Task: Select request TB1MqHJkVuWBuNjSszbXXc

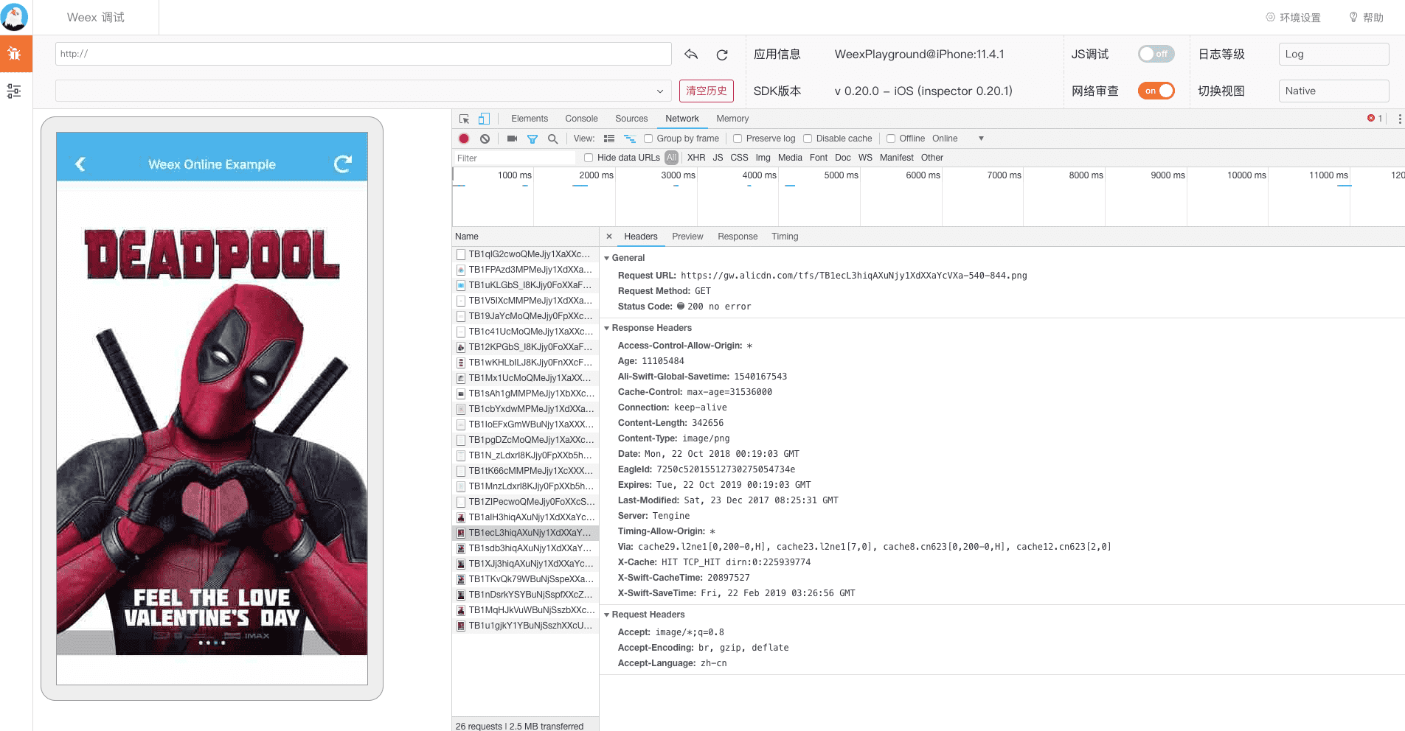Action: [x=525, y=610]
